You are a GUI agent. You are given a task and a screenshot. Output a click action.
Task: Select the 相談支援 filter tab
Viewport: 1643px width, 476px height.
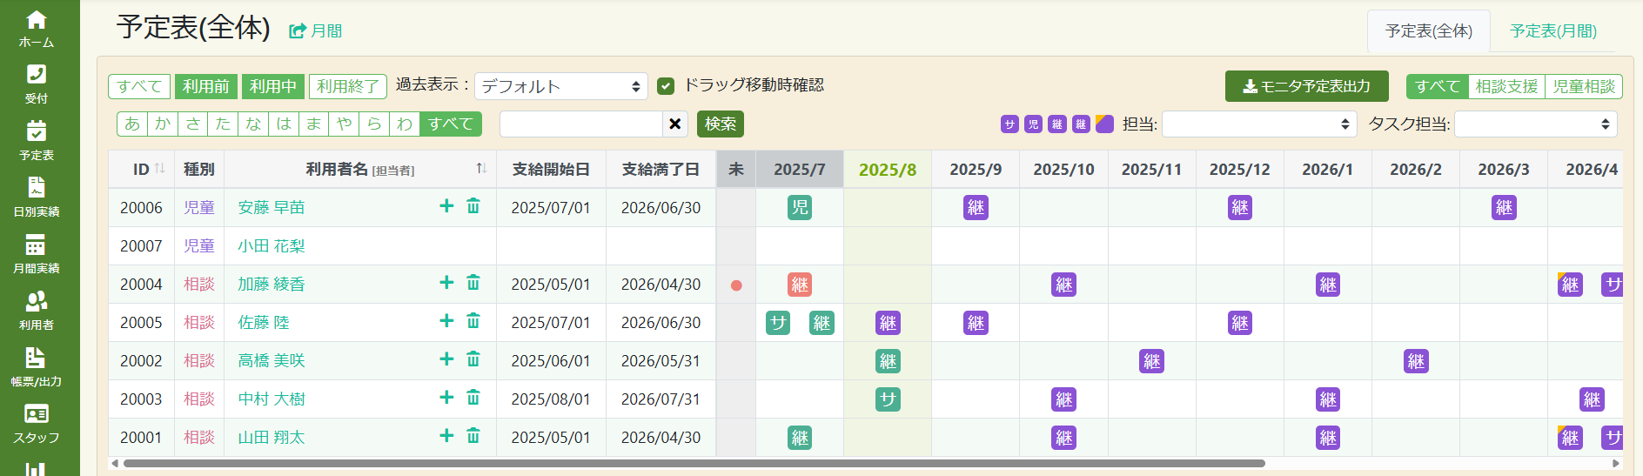click(1506, 86)
